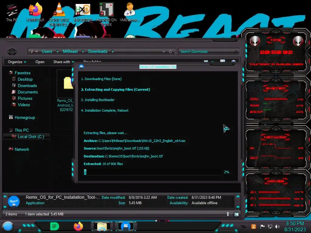Click the DRIVES widget header

coord(276,181)
